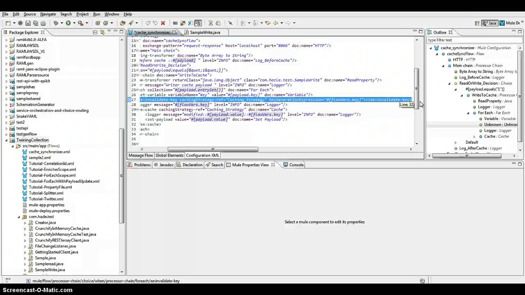Expand the SchematronGenerator project node
525x295 pixels.
coord(6,105)
